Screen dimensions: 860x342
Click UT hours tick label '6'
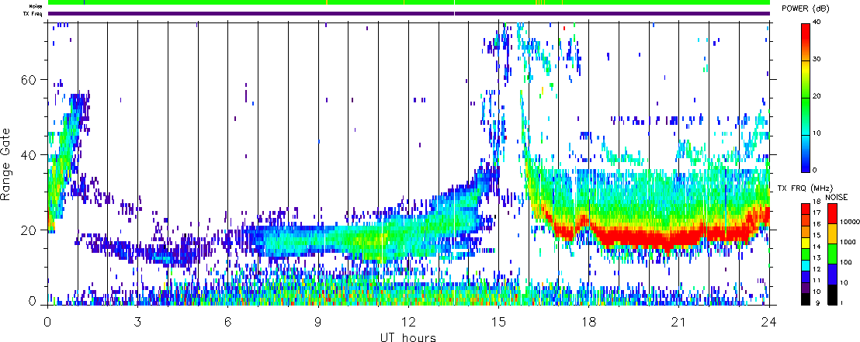click(227, 323)
